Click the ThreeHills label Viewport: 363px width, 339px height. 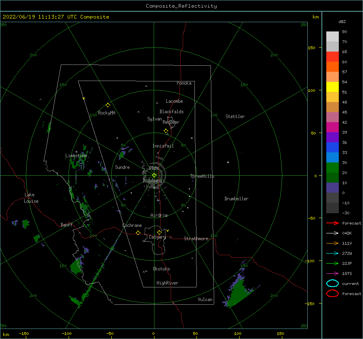(x=202, y=176)
